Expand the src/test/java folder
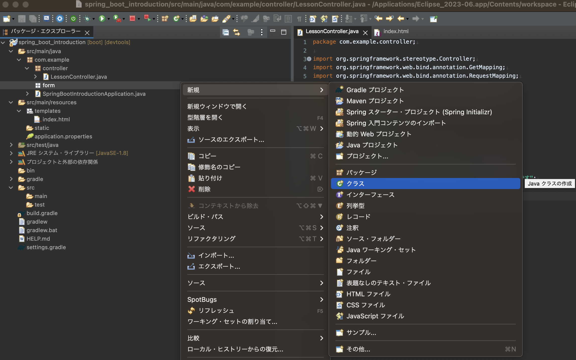 click(11, 145)
